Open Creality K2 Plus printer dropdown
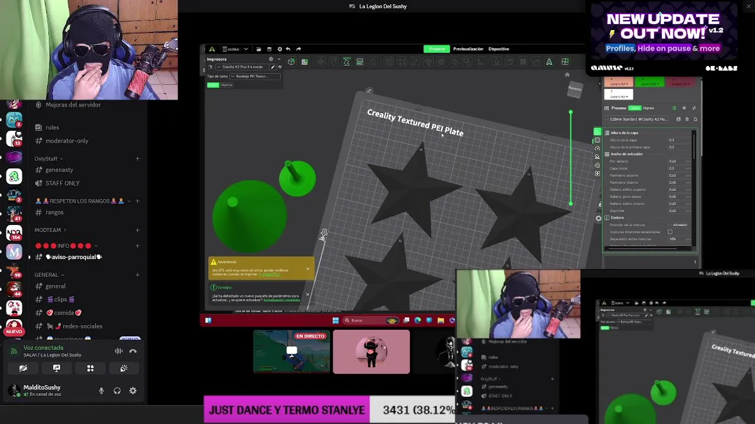The image size is (755, 424). (242, 67)
